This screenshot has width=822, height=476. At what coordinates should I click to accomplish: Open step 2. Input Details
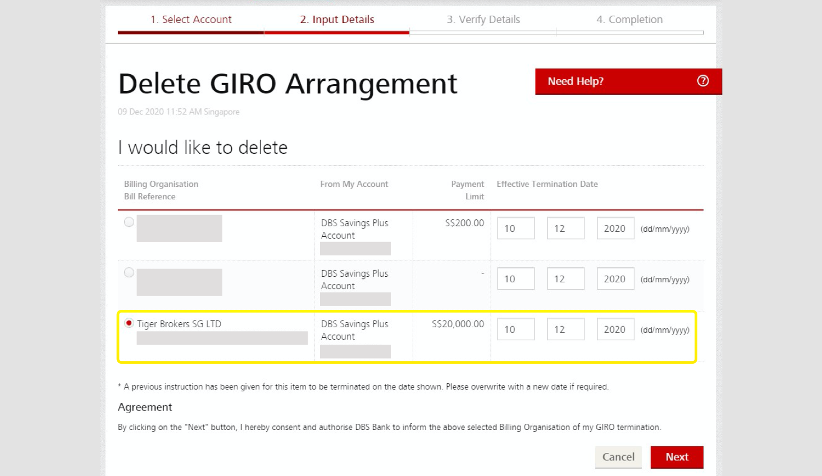(x=337, y=20)
